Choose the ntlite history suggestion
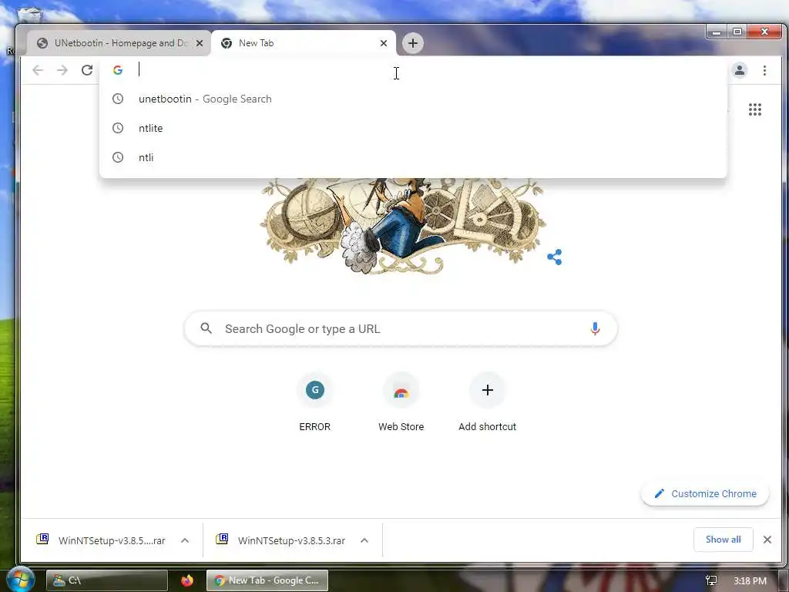The width and height of the screenshot is (789, 592). point(413,128)
